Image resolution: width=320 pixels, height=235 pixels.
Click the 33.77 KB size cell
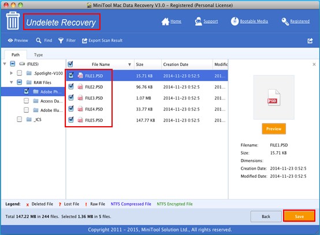144,109
